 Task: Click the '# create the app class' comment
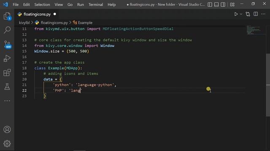click(x=59, y=62)
